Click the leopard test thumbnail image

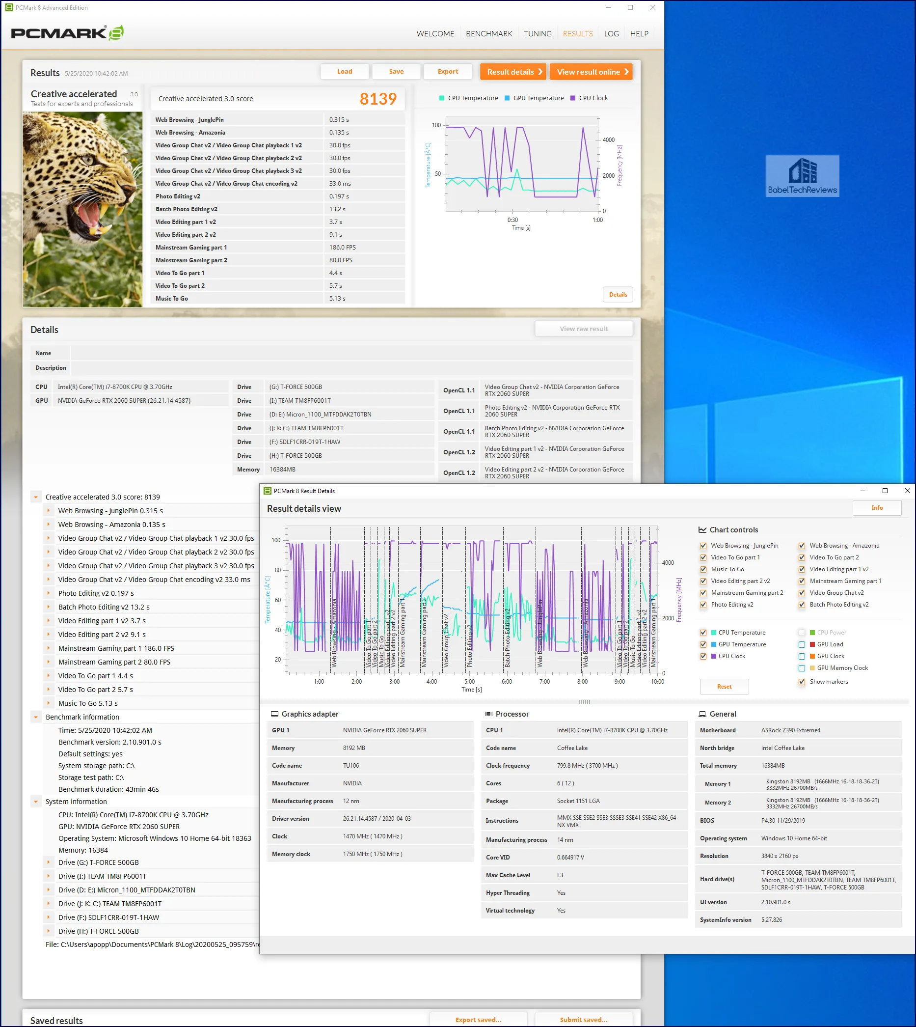tap(82, 209)
